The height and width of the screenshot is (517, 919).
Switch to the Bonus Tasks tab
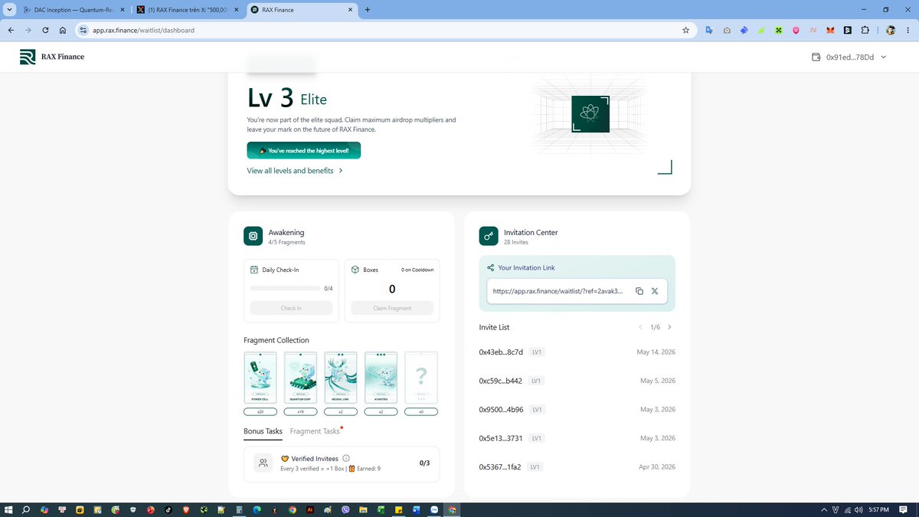(263, 431)
